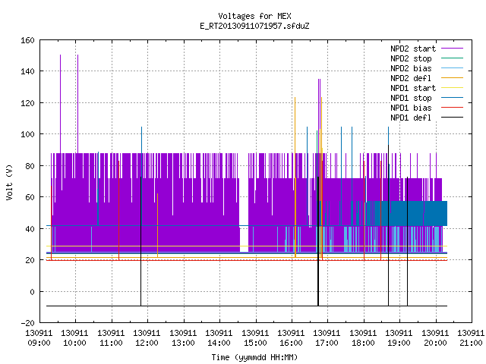Image resolution: width=486 pixels, height=364 pixels.
Task: Click the x-axis tick label 130911 17:00
Action: pyautogui.click(x=327, y=338)
